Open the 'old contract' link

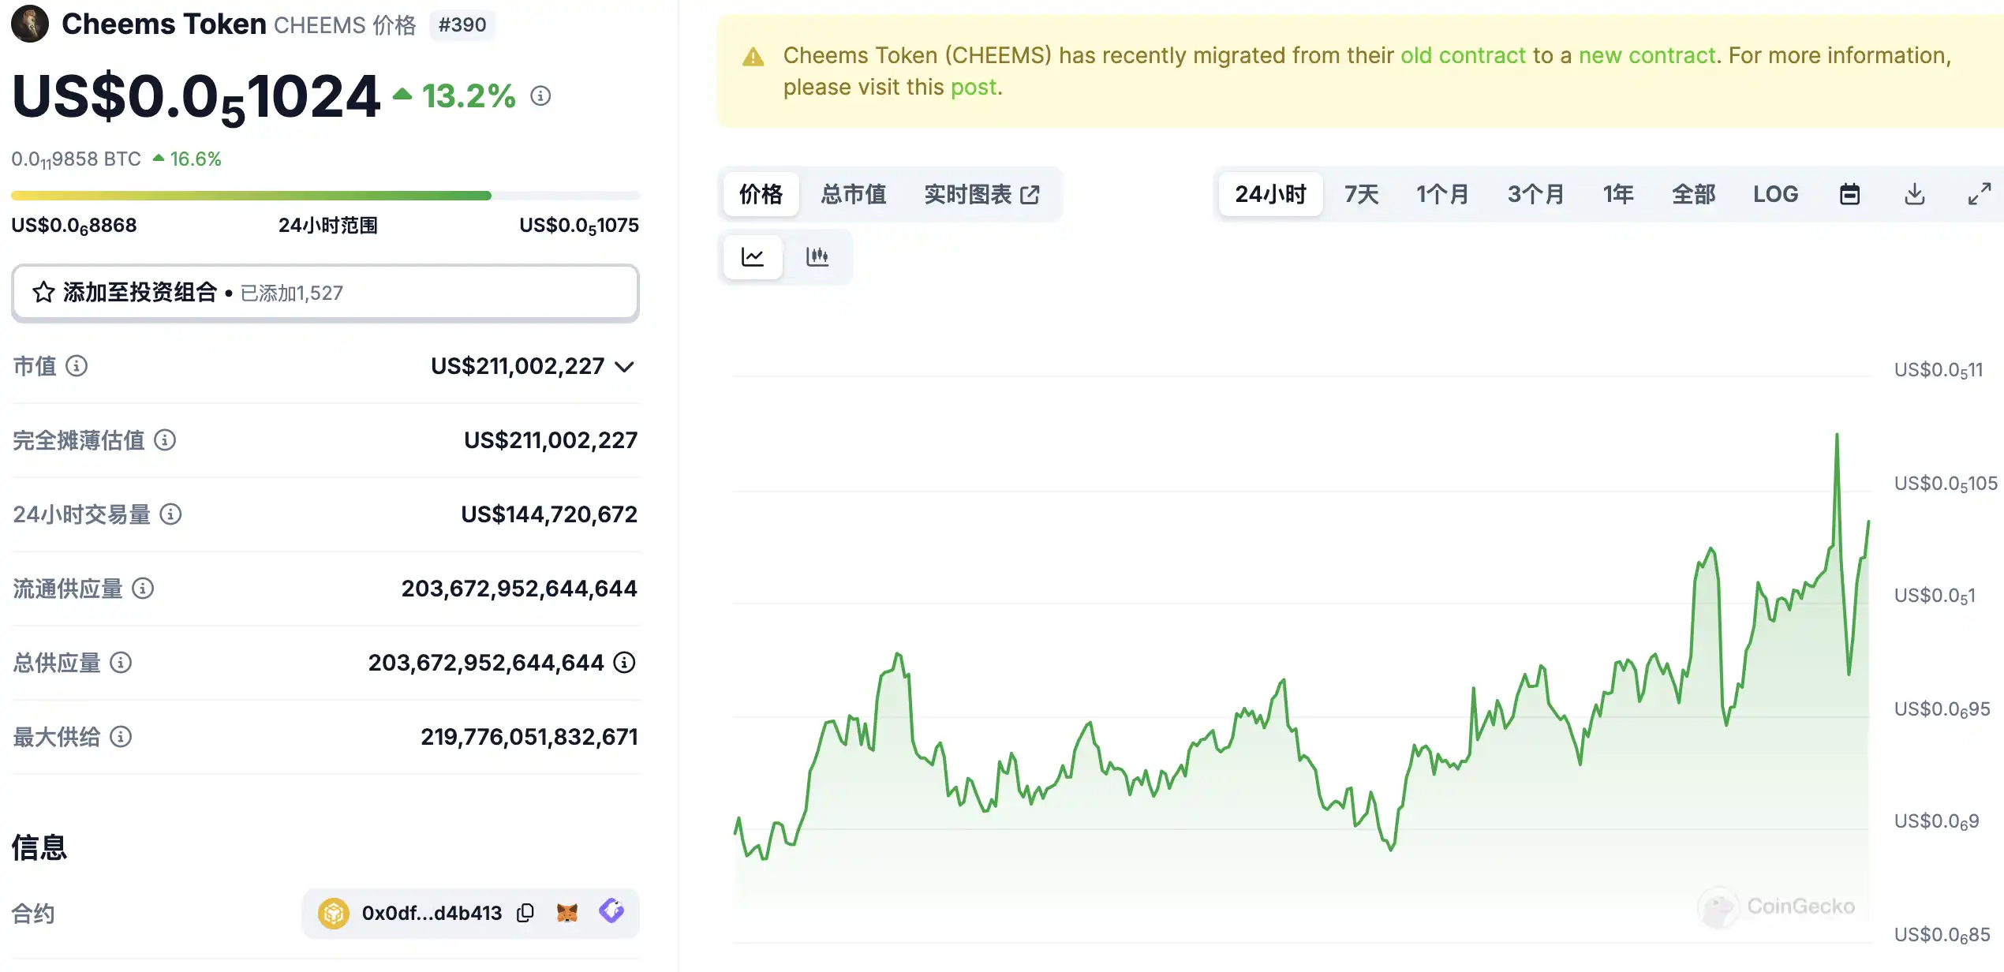point(1463,55)
